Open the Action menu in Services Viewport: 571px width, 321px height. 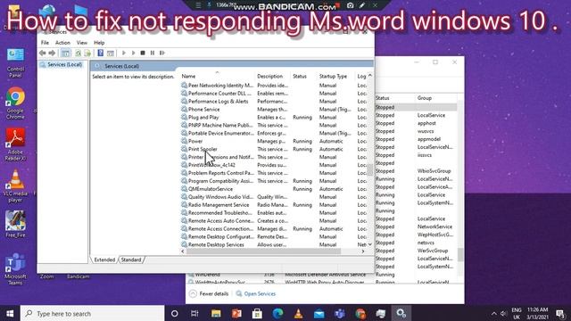(x=62, y=43)
